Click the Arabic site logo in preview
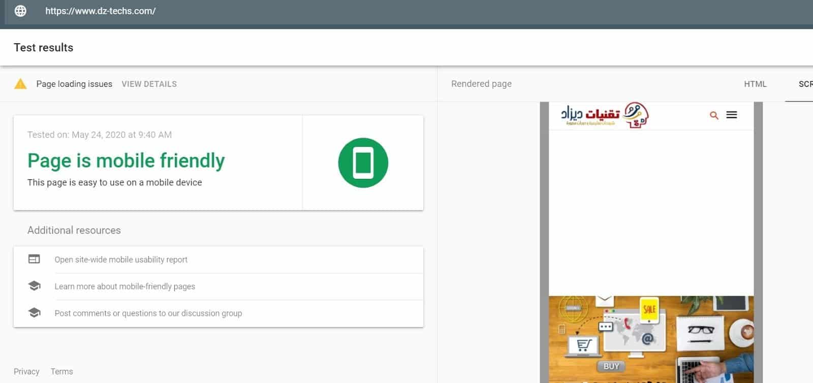This screenshot has width=813, height=383. click(x=605, y=115)
